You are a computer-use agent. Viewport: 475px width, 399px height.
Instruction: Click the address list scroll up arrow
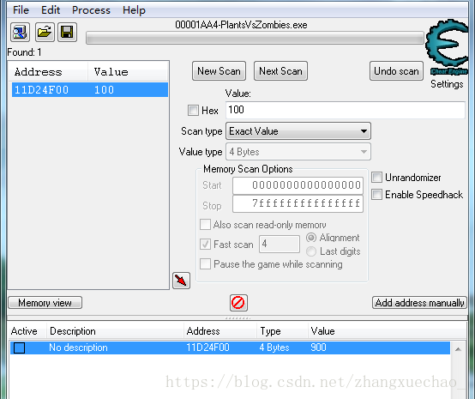click(x=459, y=349)
